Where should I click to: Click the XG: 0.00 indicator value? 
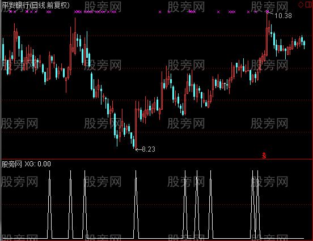pos(38,164)
